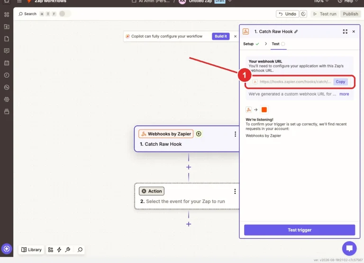Screen dimensions: 364x263
Task: Switch to the Test tab
Action: tap(278, 44)
